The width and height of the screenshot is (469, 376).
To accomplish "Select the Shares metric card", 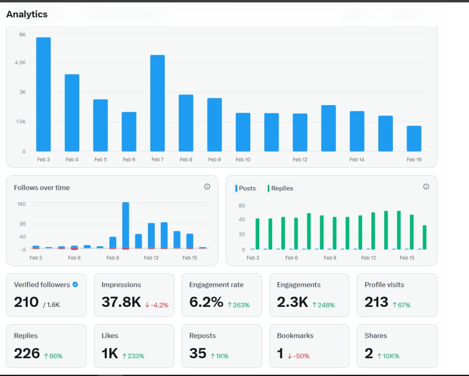I will [397, 346].
